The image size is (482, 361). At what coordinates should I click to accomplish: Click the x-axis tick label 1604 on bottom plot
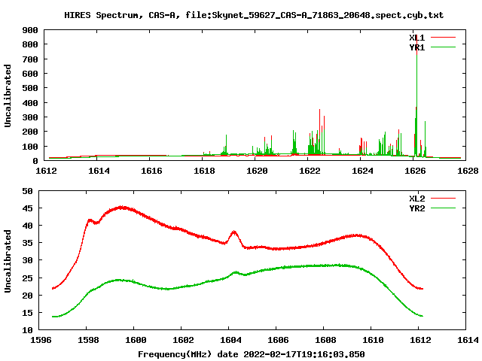point(231,340)
